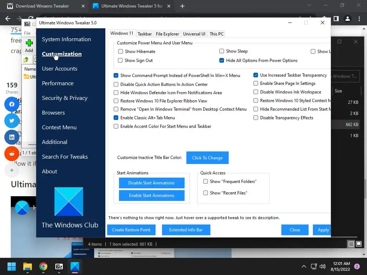Open File Explorer from the taskbar
367x275 pixels.
point(27,266)
